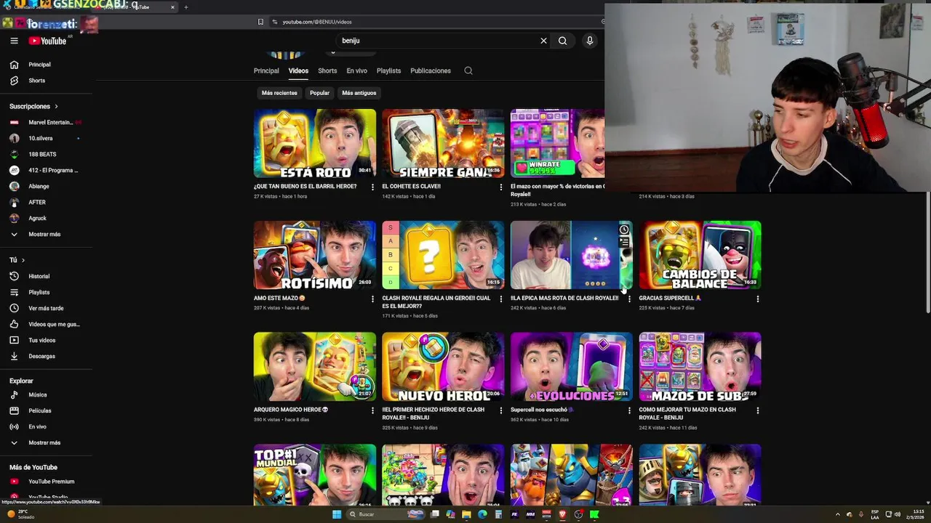Sort videos by Más recientes
The width and height of the screenshot is (931, 523).
279,93
